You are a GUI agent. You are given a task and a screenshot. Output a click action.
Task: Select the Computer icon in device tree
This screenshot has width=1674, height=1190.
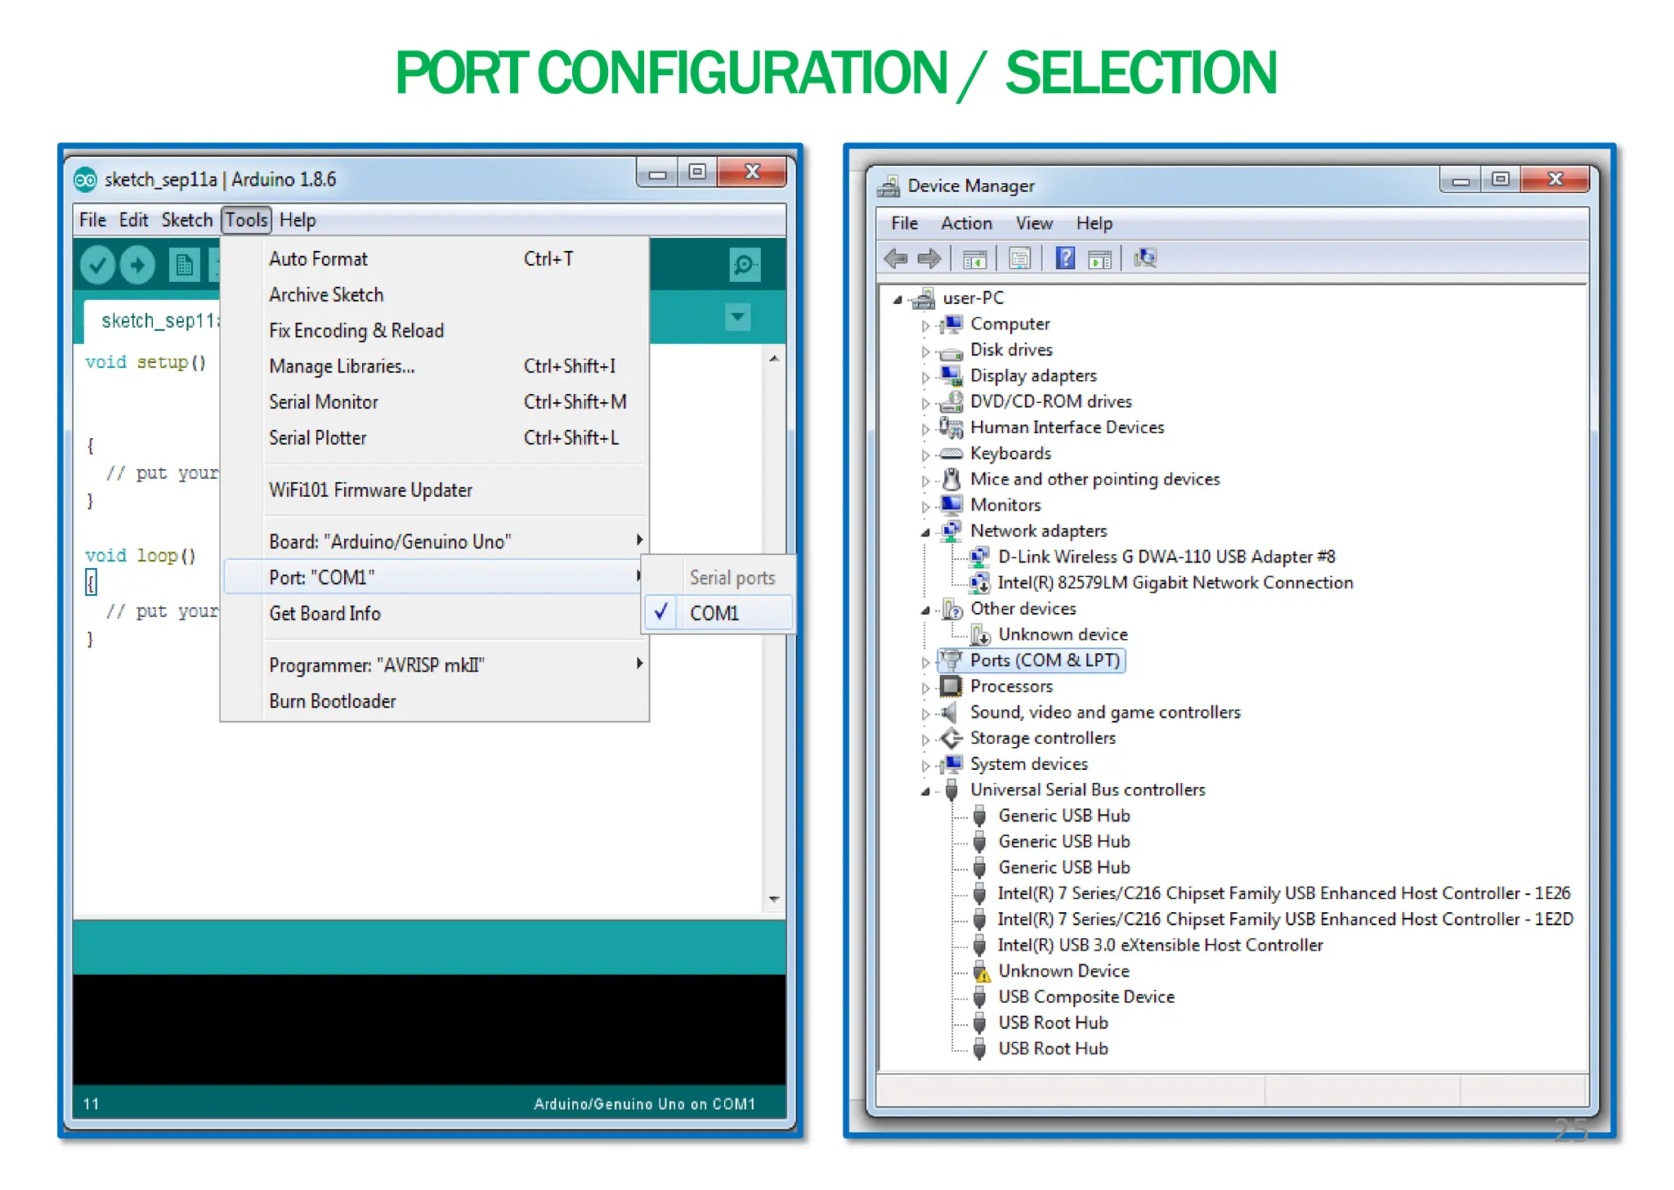pos(951,324)
